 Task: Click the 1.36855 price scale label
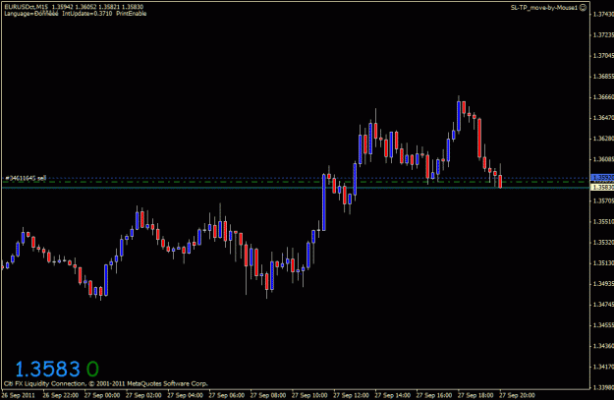click(603, 77)
